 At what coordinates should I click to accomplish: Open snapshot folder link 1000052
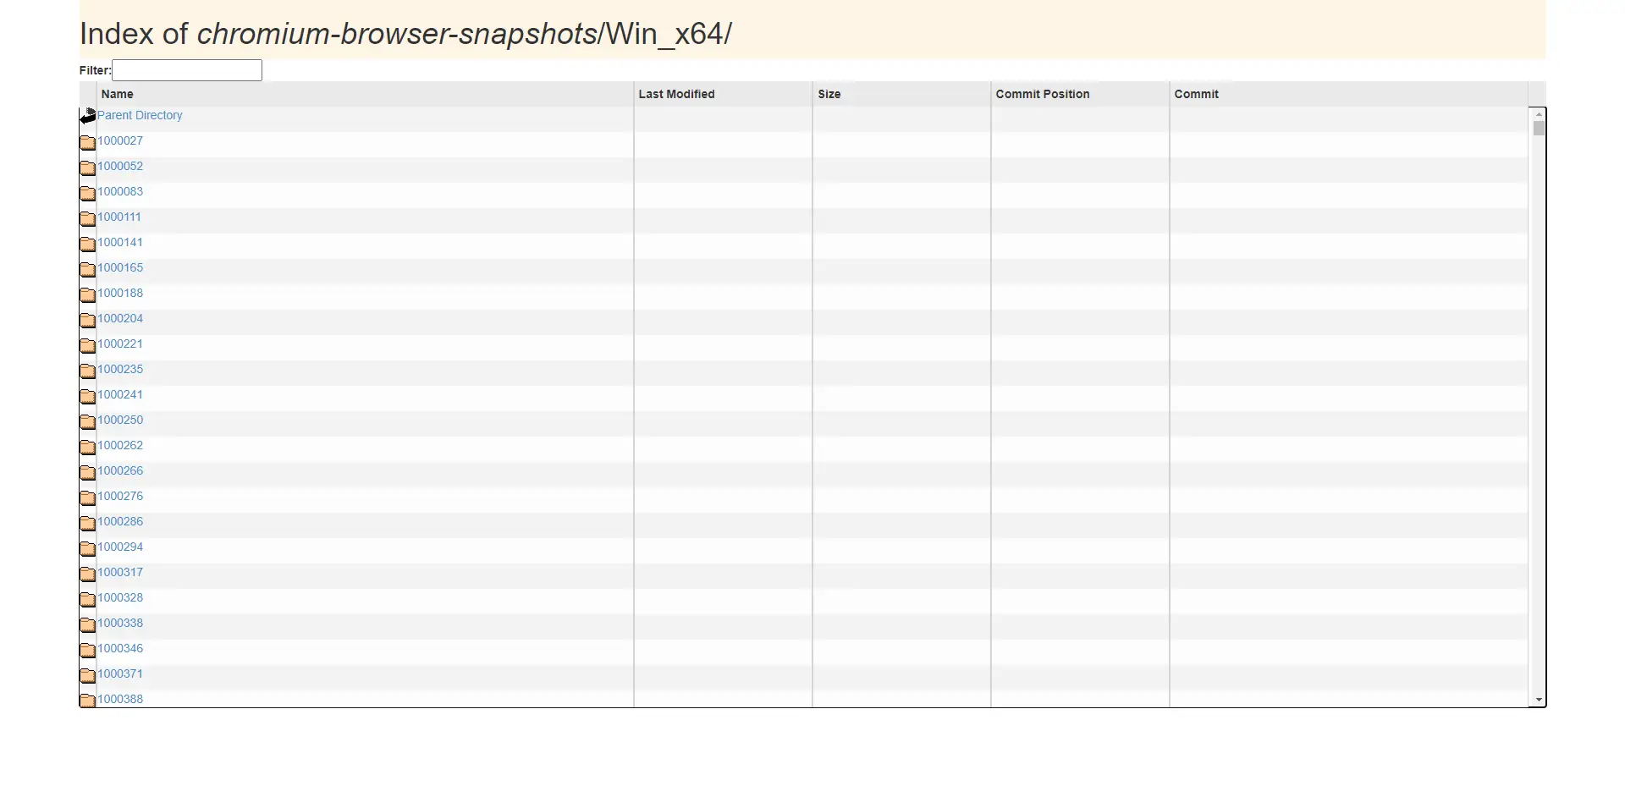coord(120,166)
